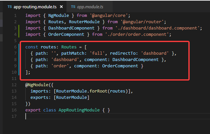
Task: Click line number 12 in gutter
Action: pos(14,85)
